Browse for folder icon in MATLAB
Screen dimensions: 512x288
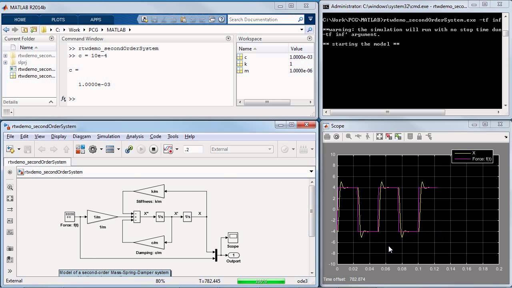click(34, 30)
